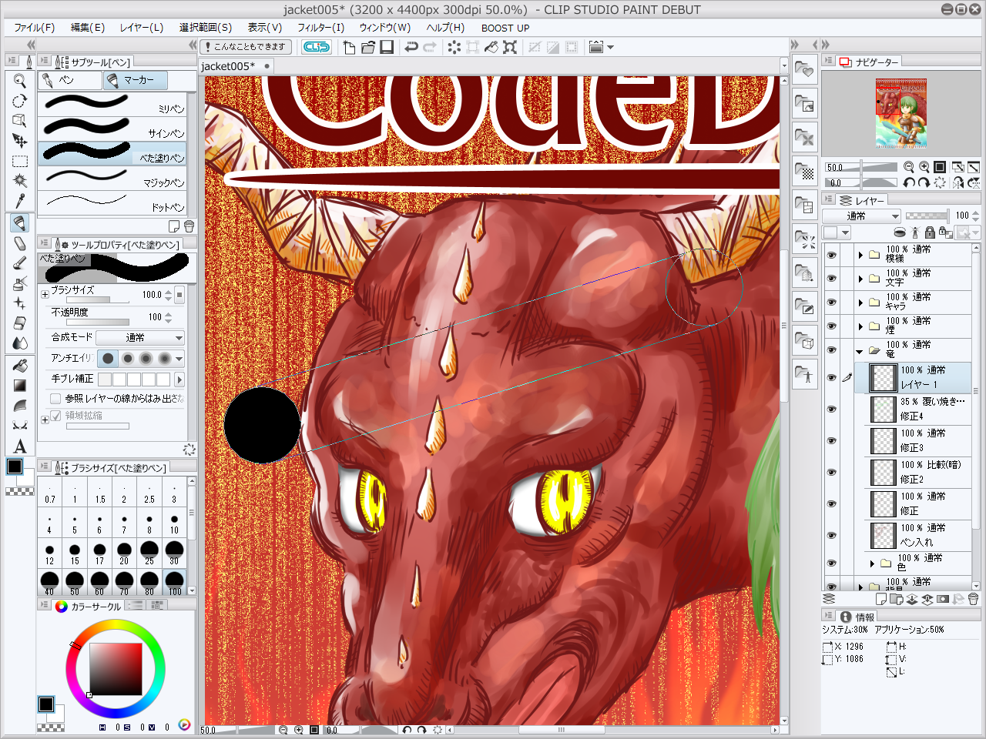Click the Lock layer padlock icon
The height and width of the screenshot is (739, 986).
[x=930, y=232]
